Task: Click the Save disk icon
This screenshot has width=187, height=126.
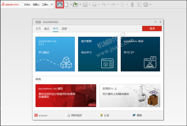Action: (85, 5)
